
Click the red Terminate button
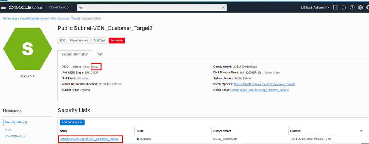[117, 41]
